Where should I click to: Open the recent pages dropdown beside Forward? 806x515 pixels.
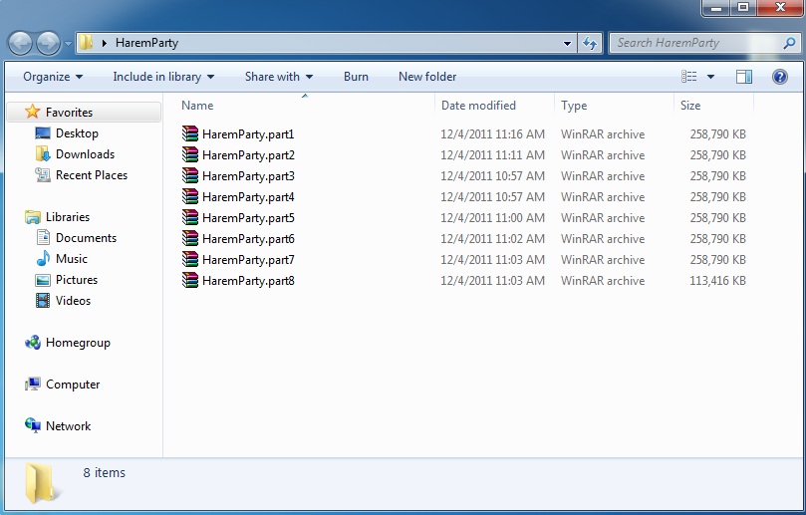point(68,44)
